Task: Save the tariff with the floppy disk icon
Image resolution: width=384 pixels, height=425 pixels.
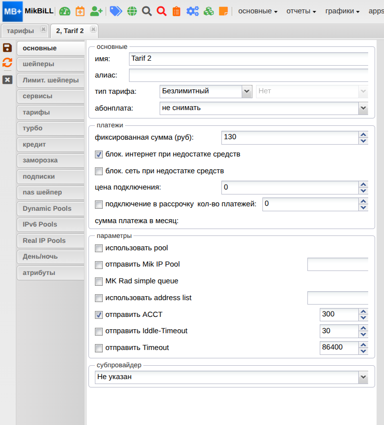Action: (7, 48)
